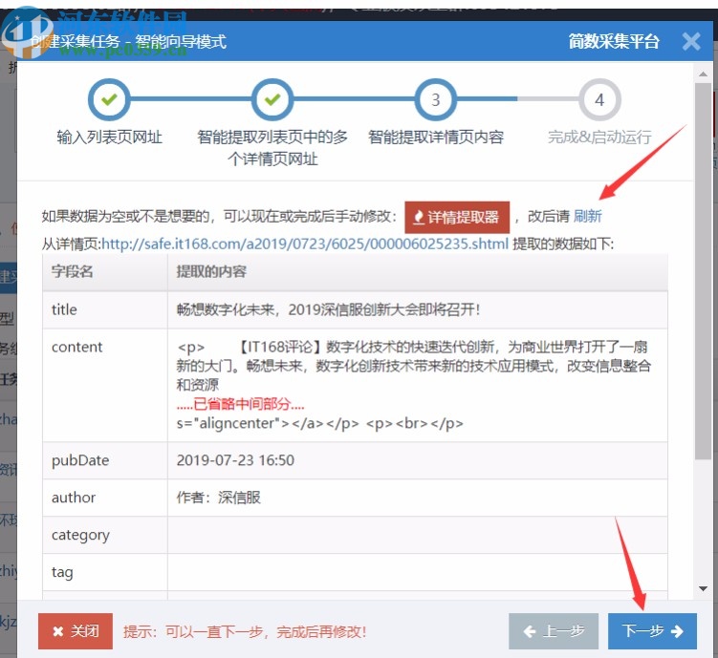Click the 简数采集平台 header text
Image resolution: width=718 pixels, height=658 pixels.
coord(614,42)
